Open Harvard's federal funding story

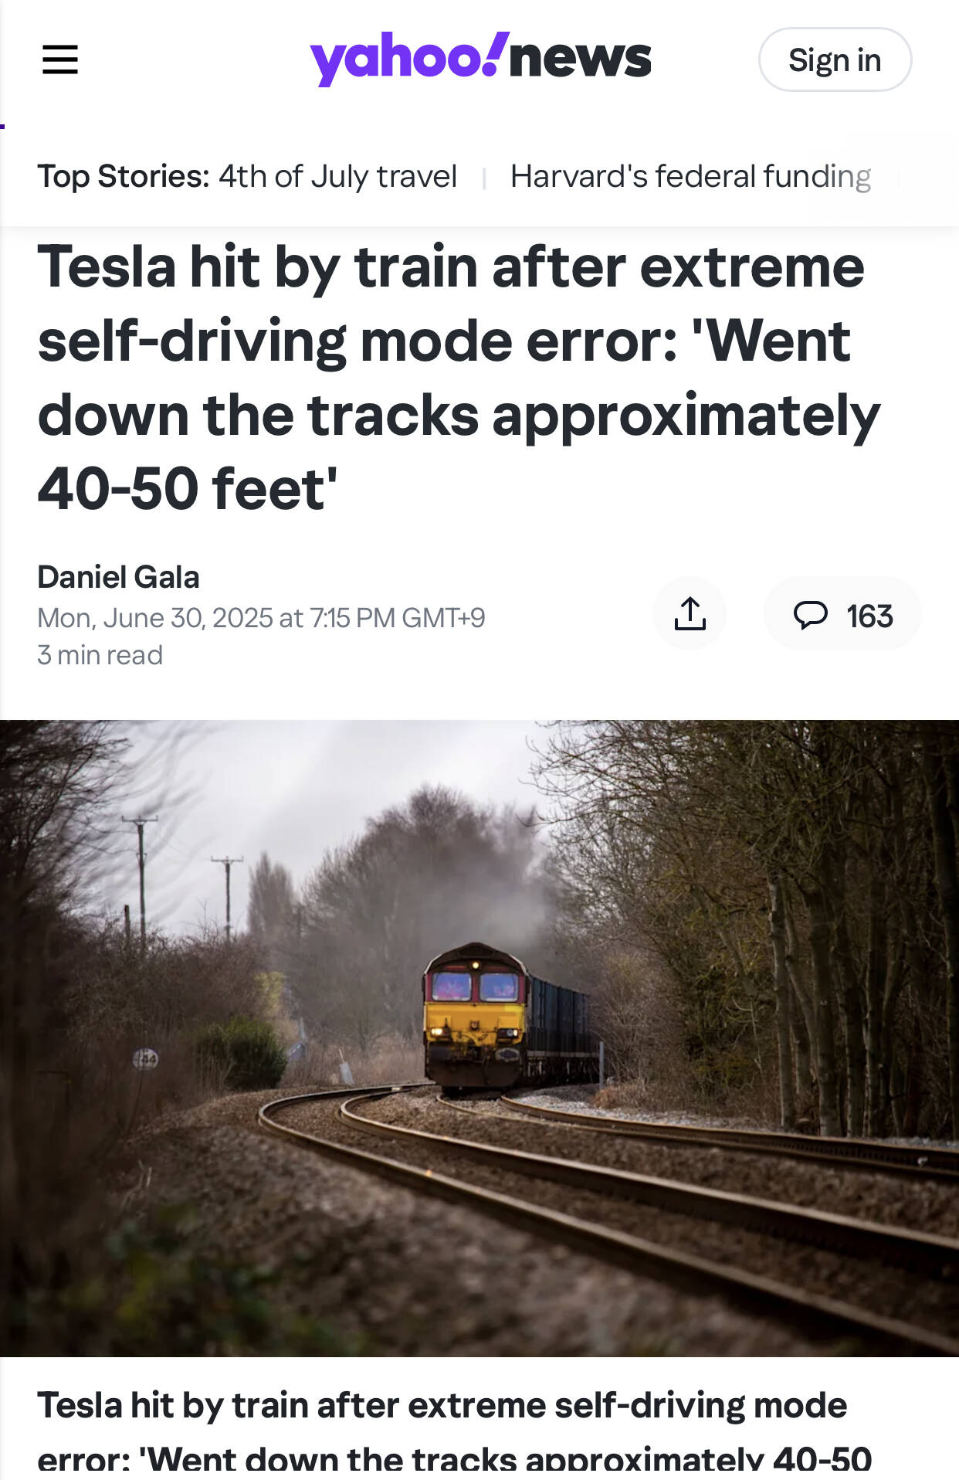coord(690,176)
